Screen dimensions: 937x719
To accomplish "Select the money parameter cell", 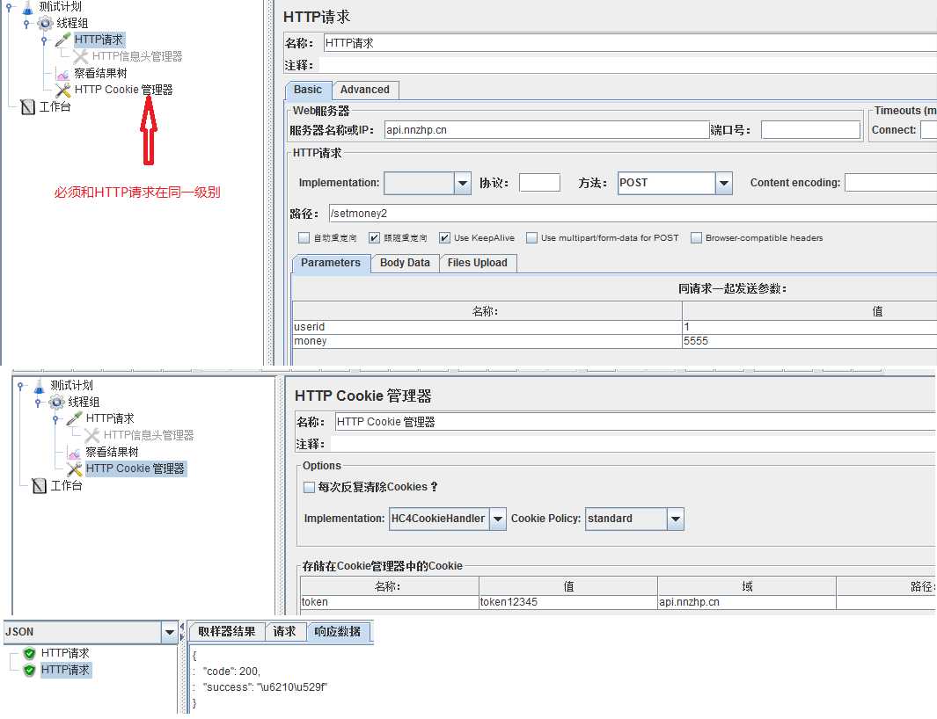I will [x=487, y=342].
